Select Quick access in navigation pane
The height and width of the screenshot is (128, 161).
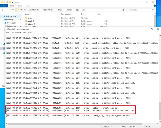click(x=11, y=16)
